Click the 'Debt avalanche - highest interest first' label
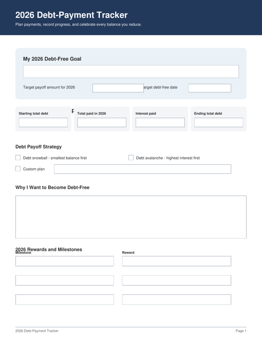This screenshot has width=262, height=339. click(x=168, y=158)
